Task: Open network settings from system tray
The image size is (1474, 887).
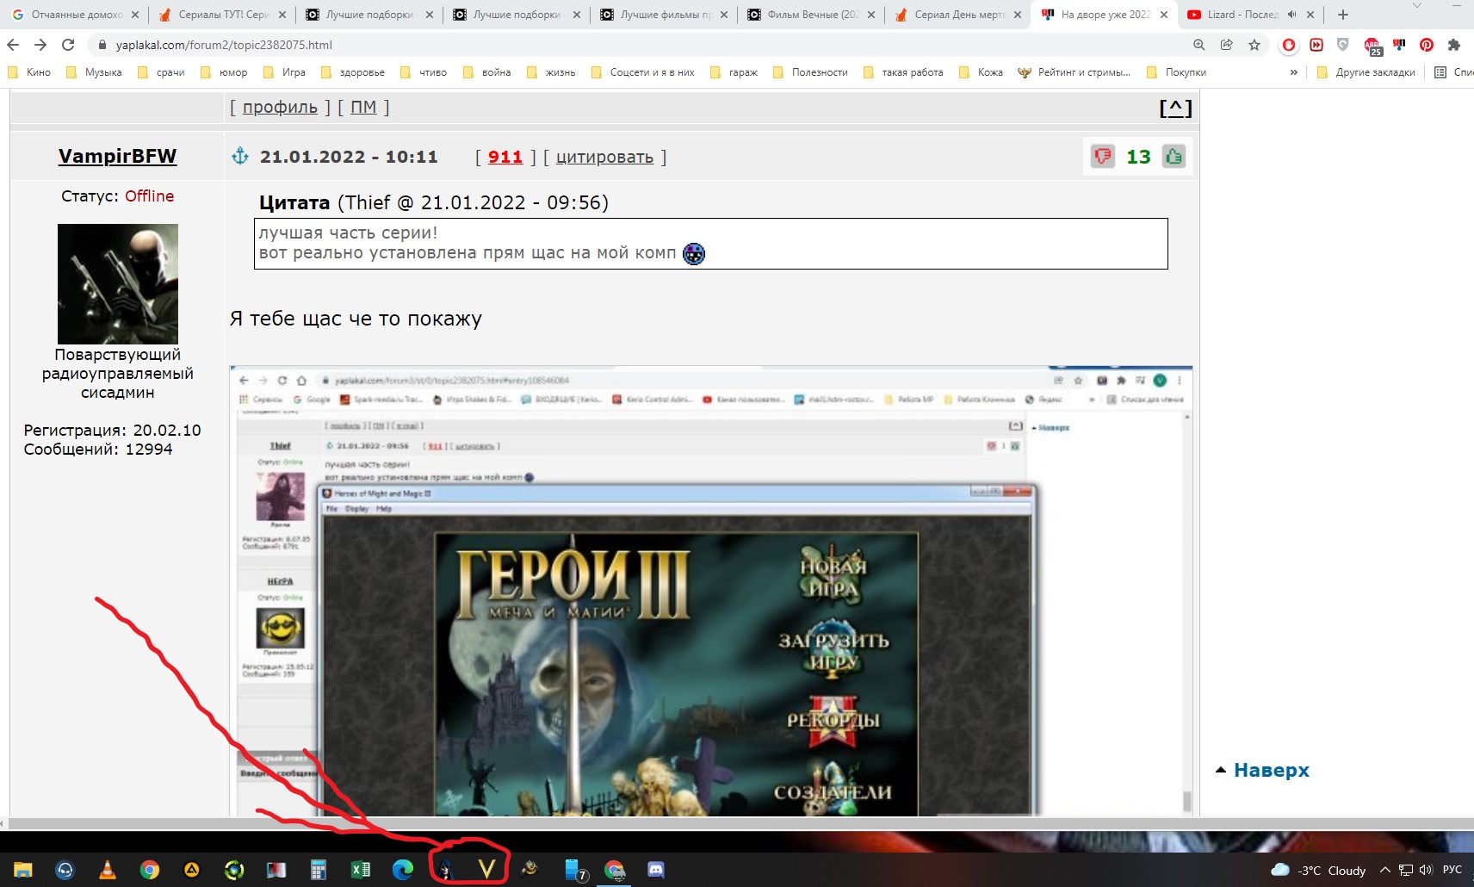Action: [x=1405, y=870]
